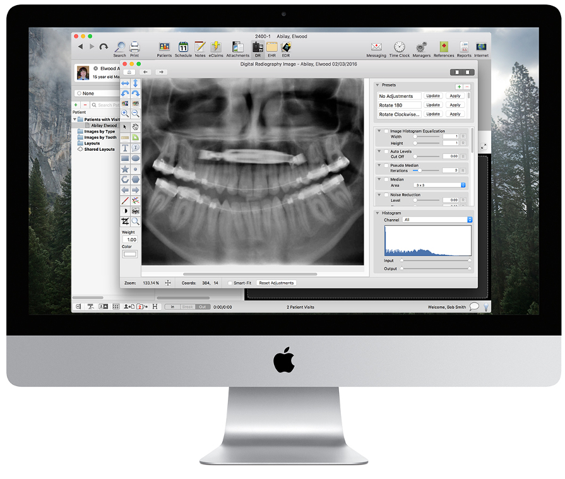Collapse the Histogram section
This screenshot has height=479, width=565.
378,213
